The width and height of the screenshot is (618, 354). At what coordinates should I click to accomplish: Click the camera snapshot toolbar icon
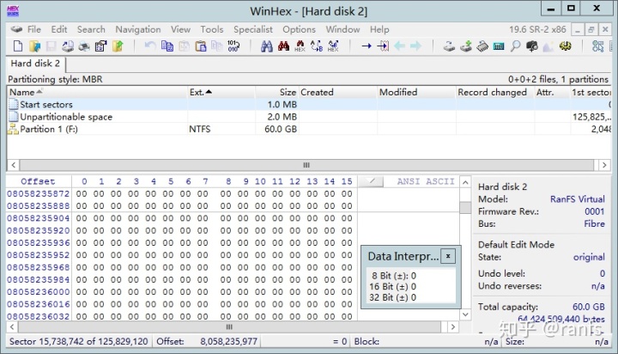coord(532,46)
